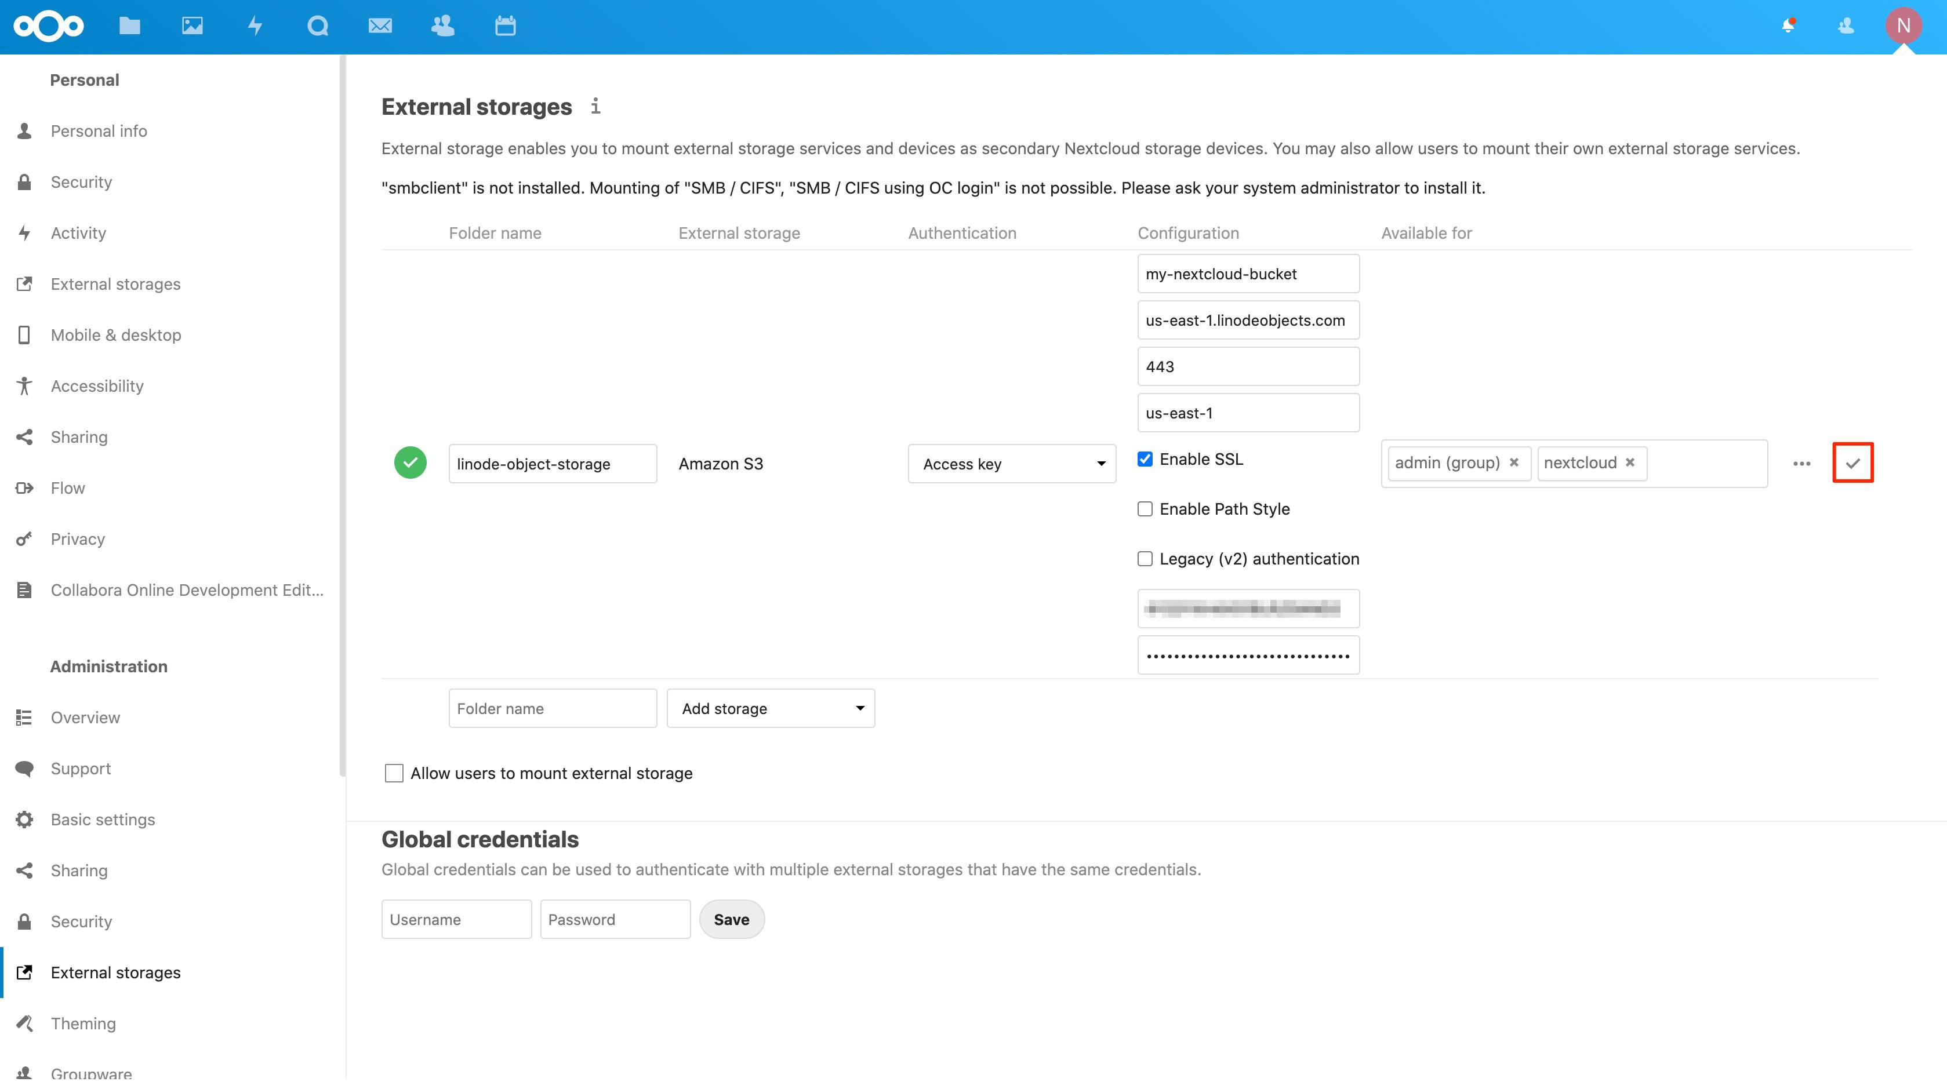Open the Files app from the top bar
Screen dimensions: 1947x1085
pos(129,26)
